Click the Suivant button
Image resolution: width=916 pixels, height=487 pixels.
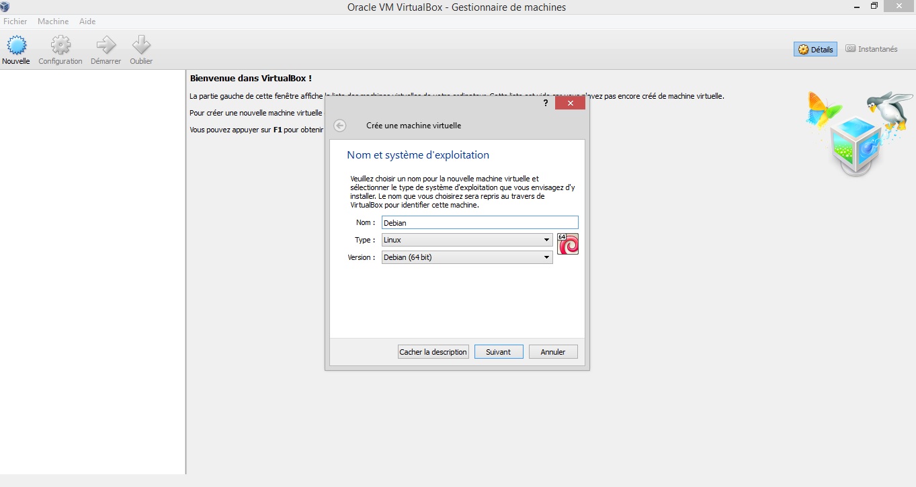pos(499,352)
